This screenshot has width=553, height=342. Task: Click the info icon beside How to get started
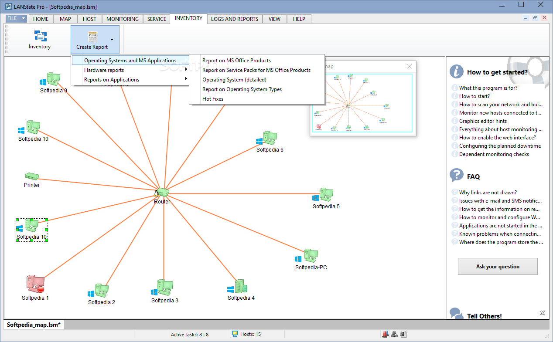tap(457, 71)
